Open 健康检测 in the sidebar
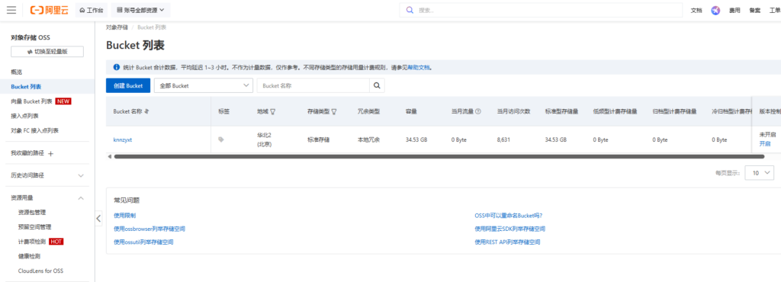Image resolution: width=781 pixels, height=282 pixels. [29, 256]
